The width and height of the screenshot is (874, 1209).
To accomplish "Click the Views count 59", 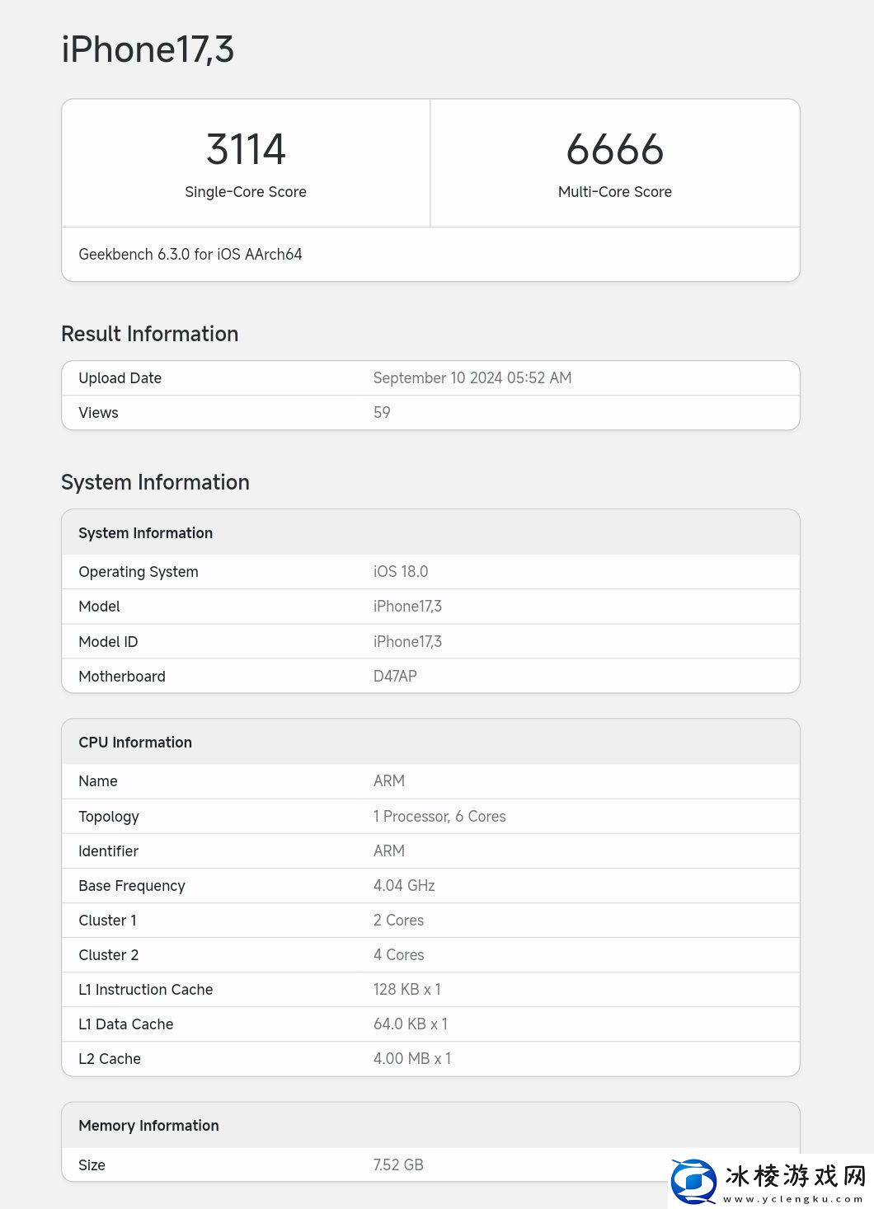I will coord(381,412).
